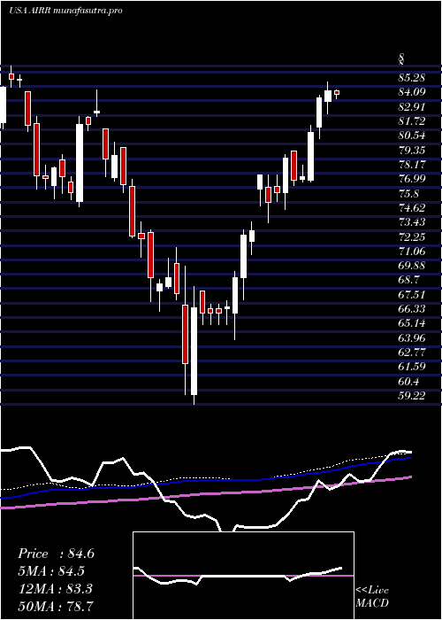
Task: Click the '50MA : 78.7' readout
Action: point(56,606)
